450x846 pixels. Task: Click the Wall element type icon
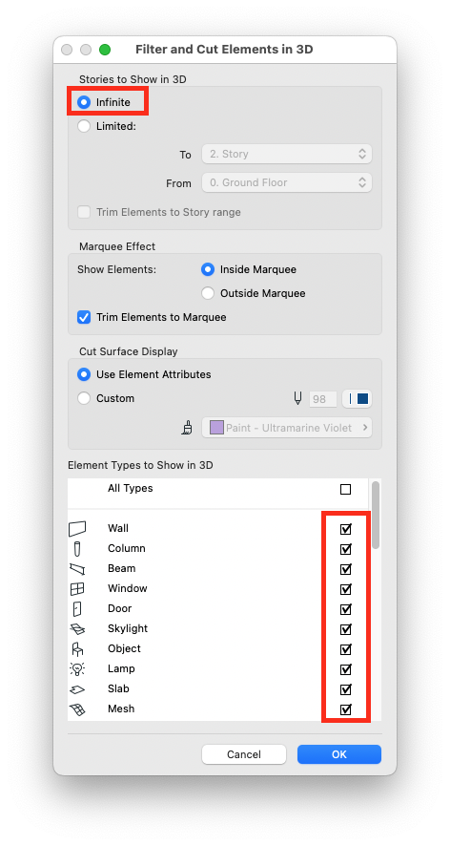click(77, 529)
